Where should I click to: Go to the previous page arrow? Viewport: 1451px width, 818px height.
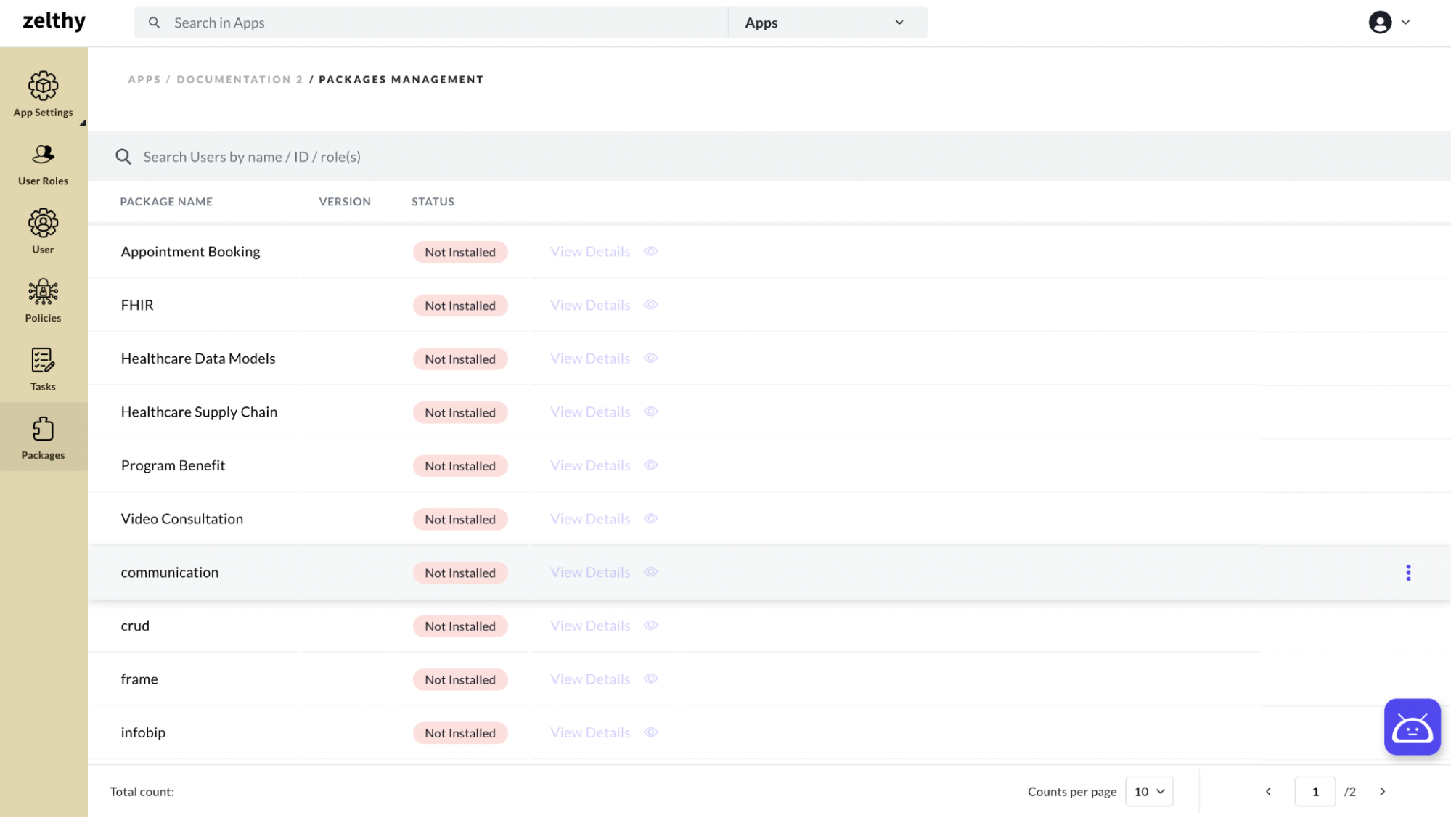[x=1268, y=791]
